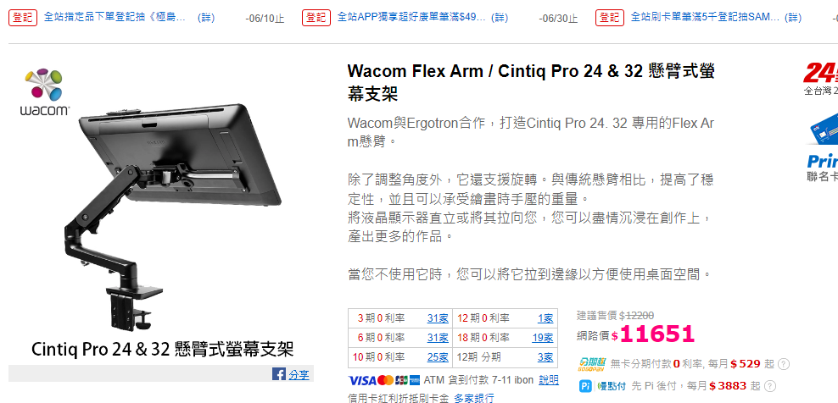Open 19家 banks for 18期 installment
Viewport: 838px width, 403px height.
point(543,338)
